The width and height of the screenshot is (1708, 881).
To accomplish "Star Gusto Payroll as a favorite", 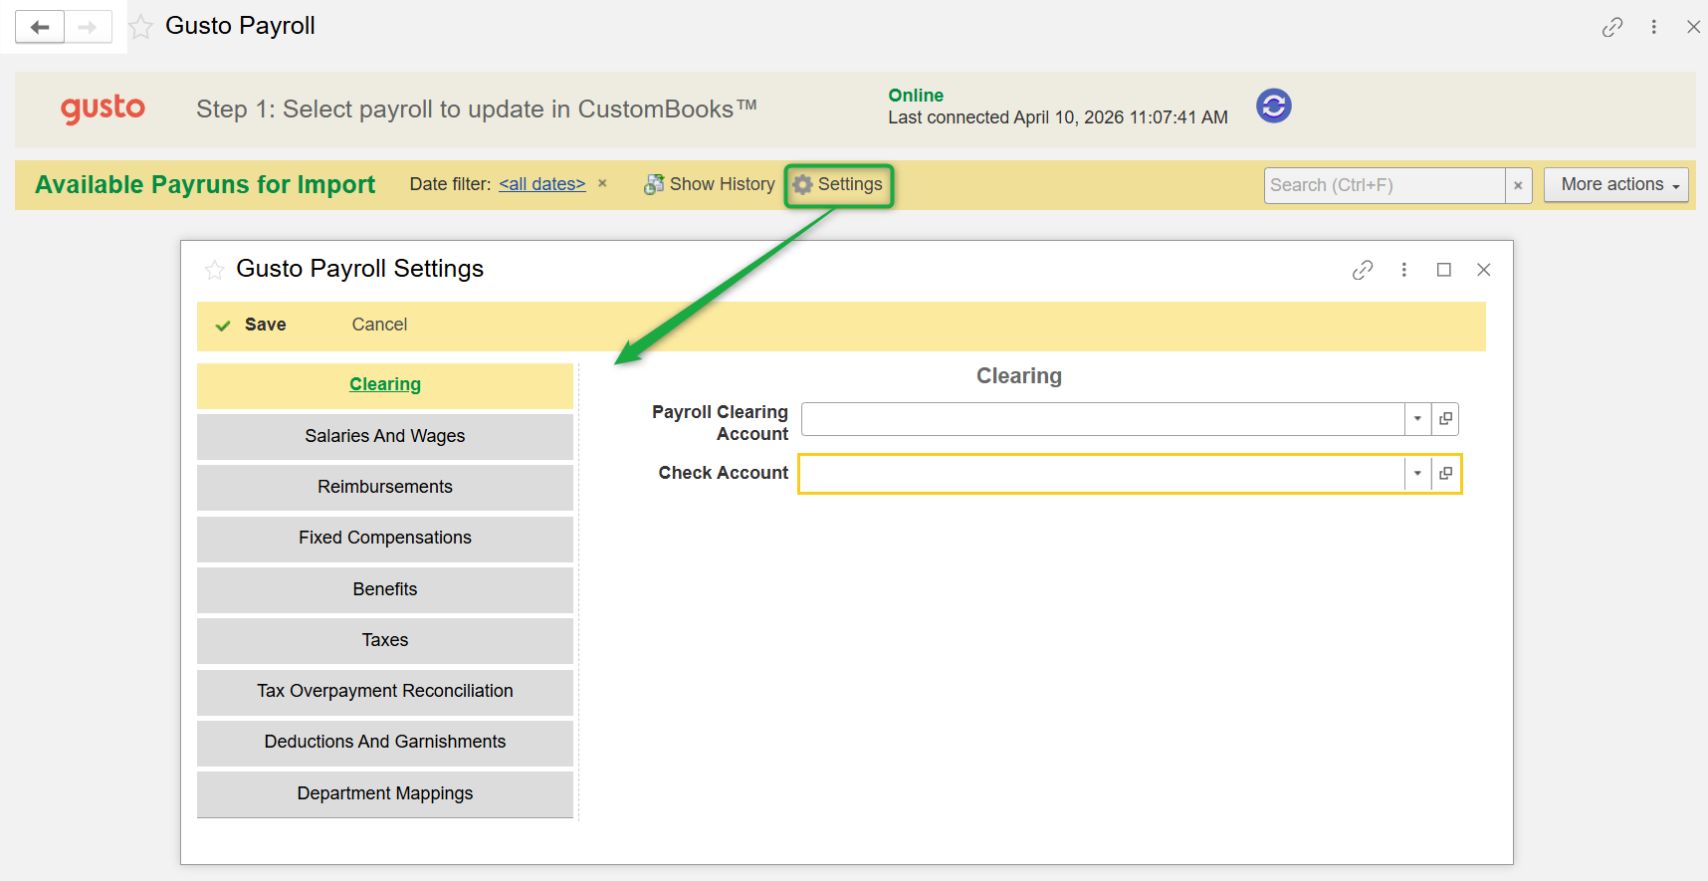I will click(x=141, y=27).
